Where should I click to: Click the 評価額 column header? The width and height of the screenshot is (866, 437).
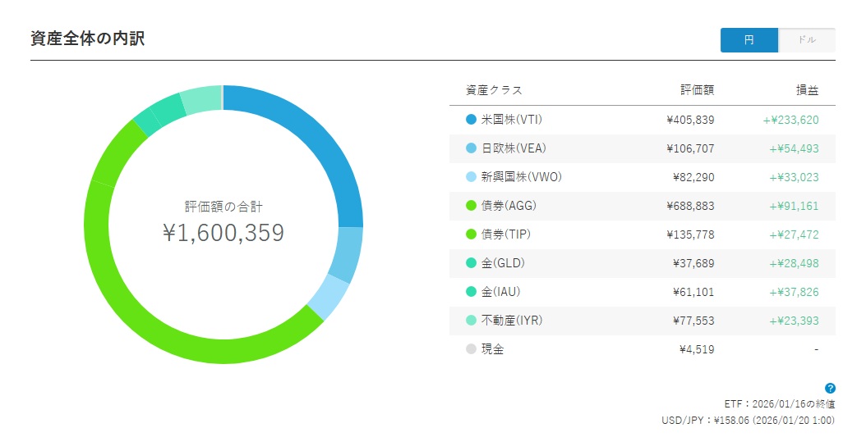[697, 90]
